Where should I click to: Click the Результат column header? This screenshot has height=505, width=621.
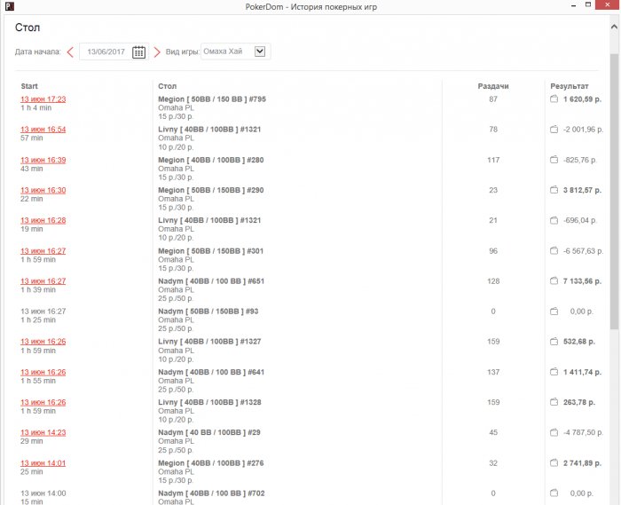click(x=569, y=86)
